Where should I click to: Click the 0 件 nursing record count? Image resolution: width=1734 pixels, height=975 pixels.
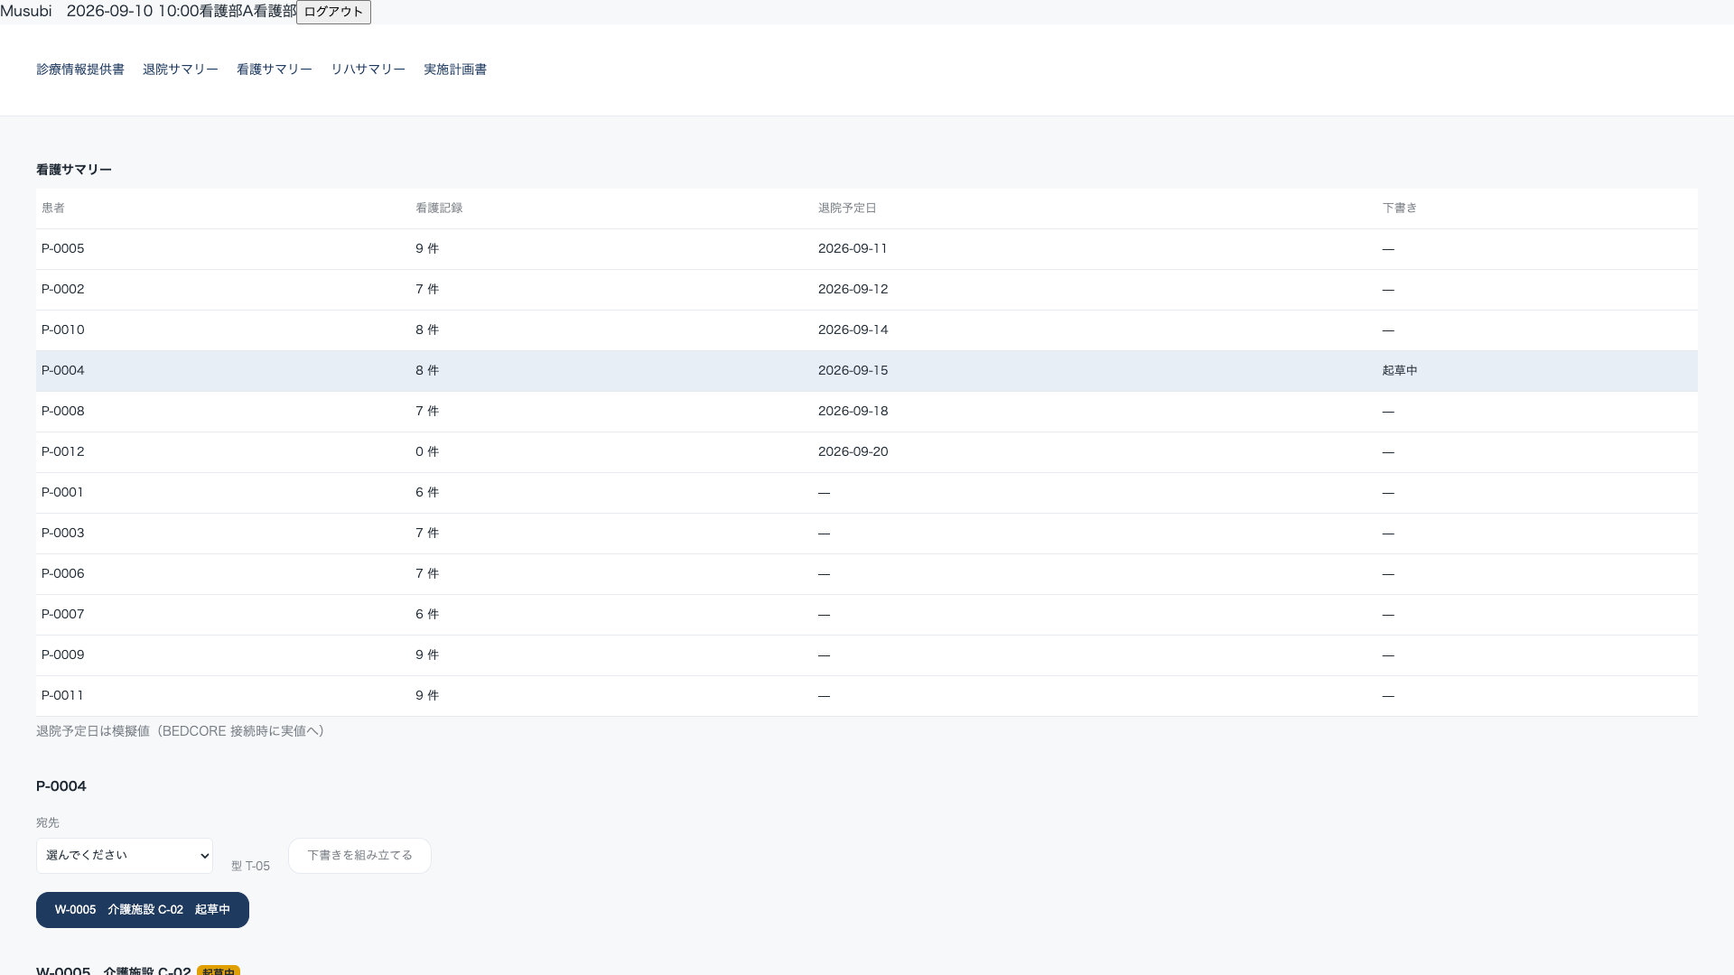tap(427, 452)
